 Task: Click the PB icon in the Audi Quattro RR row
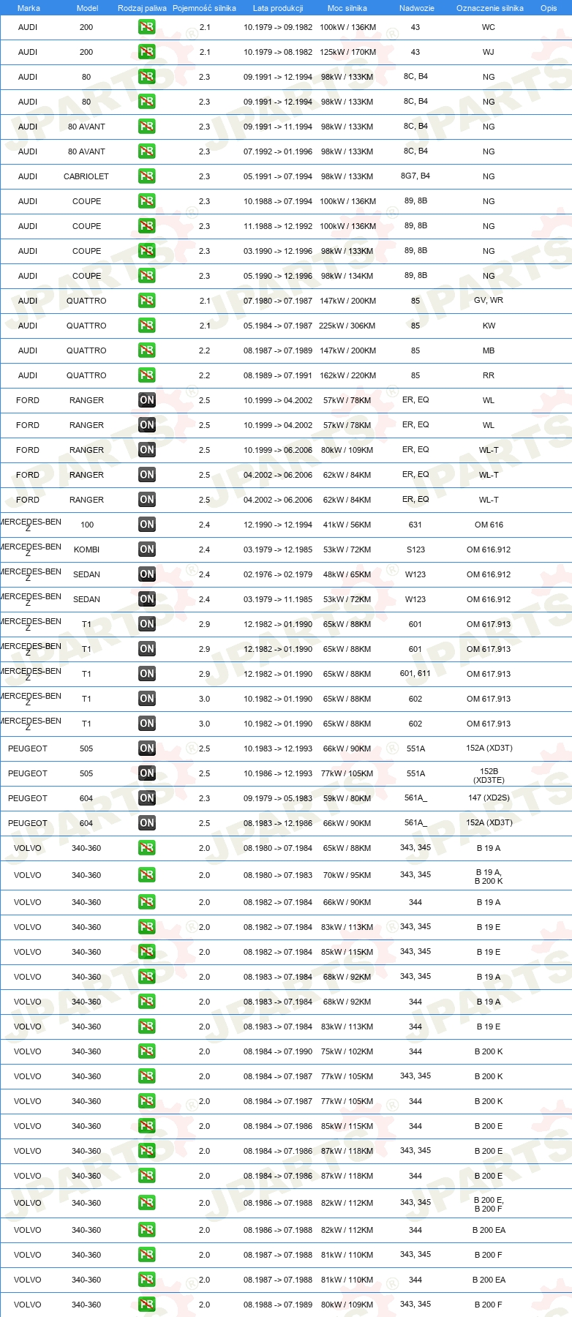147,375
